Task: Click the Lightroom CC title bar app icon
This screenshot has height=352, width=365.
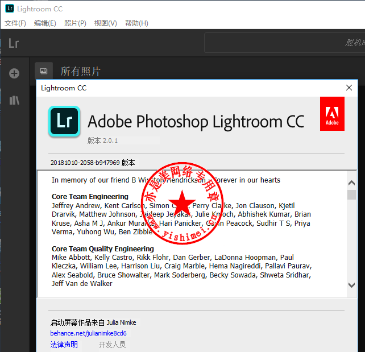Action: click(10, 9)
